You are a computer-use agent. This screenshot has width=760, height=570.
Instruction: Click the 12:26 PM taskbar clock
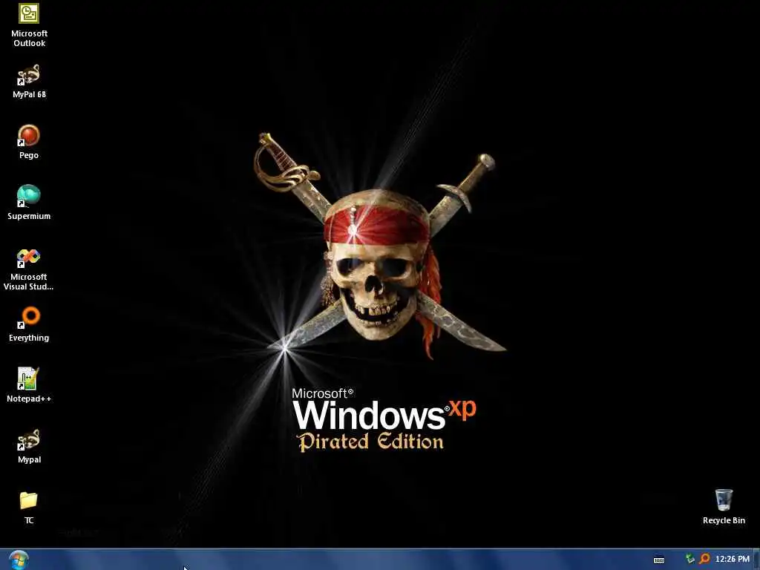point(733,560)
